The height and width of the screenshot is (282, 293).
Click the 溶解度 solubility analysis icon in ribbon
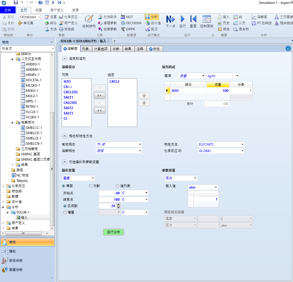[x=259, y=17]
